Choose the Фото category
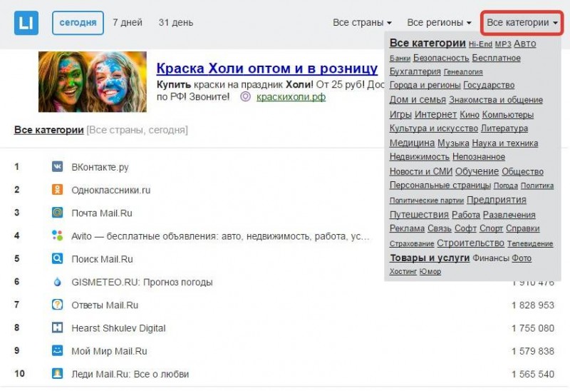570x391 pixels. point(522,258)
